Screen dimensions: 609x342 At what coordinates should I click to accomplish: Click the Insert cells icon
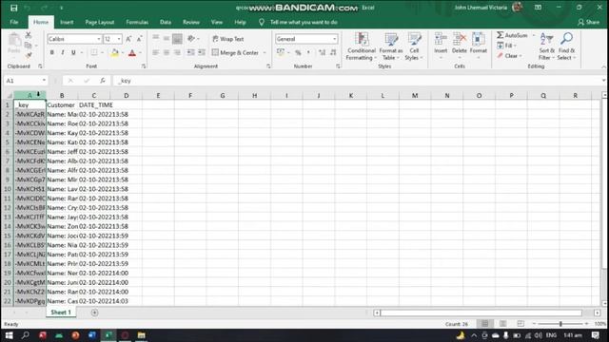coord(441,46)
